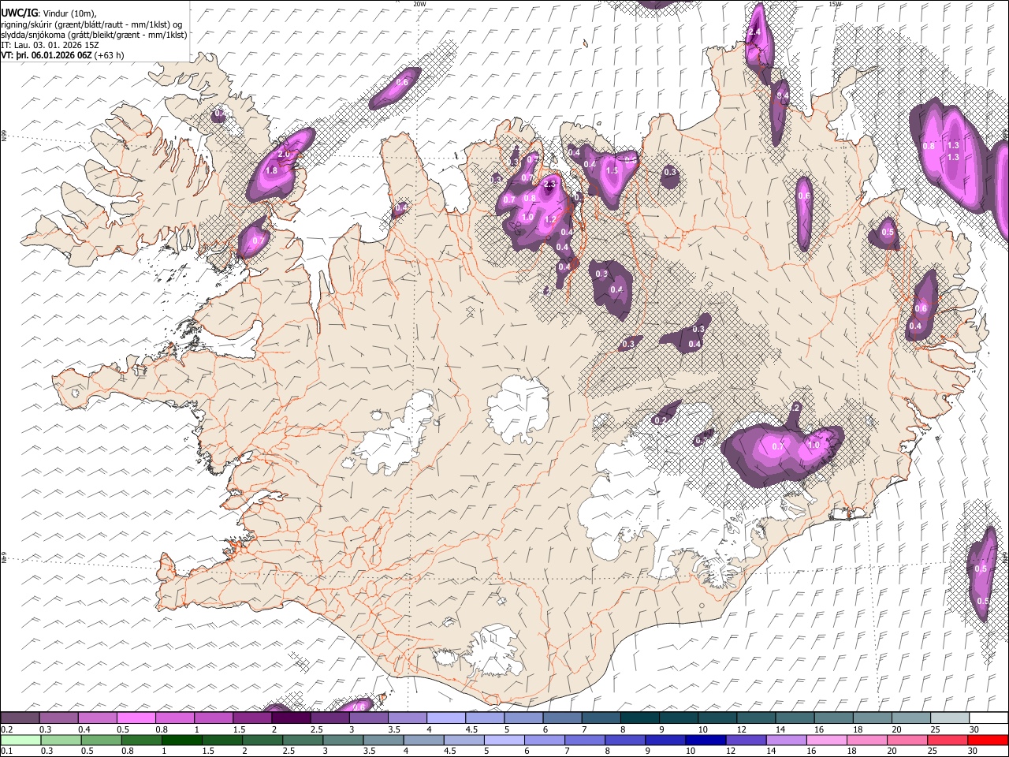
Task: Click the 1.2 precipitation value in north cluster
Action: coord(551,220)
